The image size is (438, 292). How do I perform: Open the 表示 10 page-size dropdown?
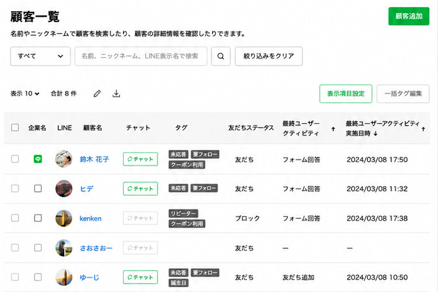(x=25, y=93)
